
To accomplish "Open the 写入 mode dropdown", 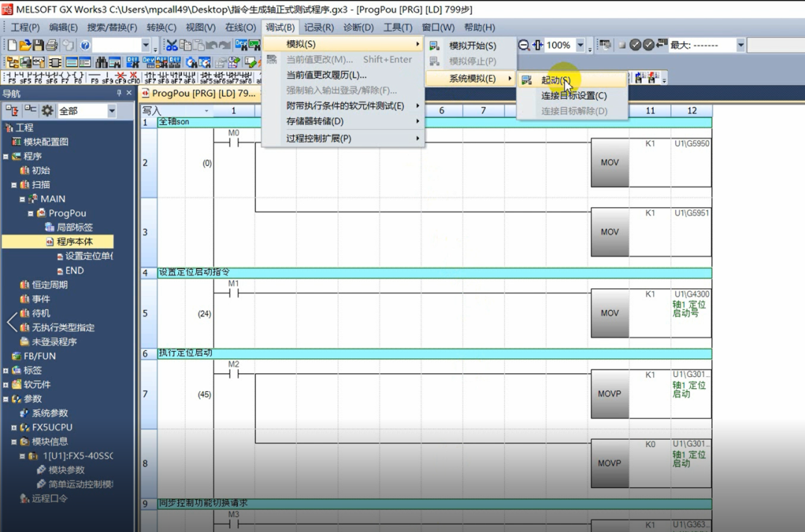I will pyautogui.click(x=206, y=111).
